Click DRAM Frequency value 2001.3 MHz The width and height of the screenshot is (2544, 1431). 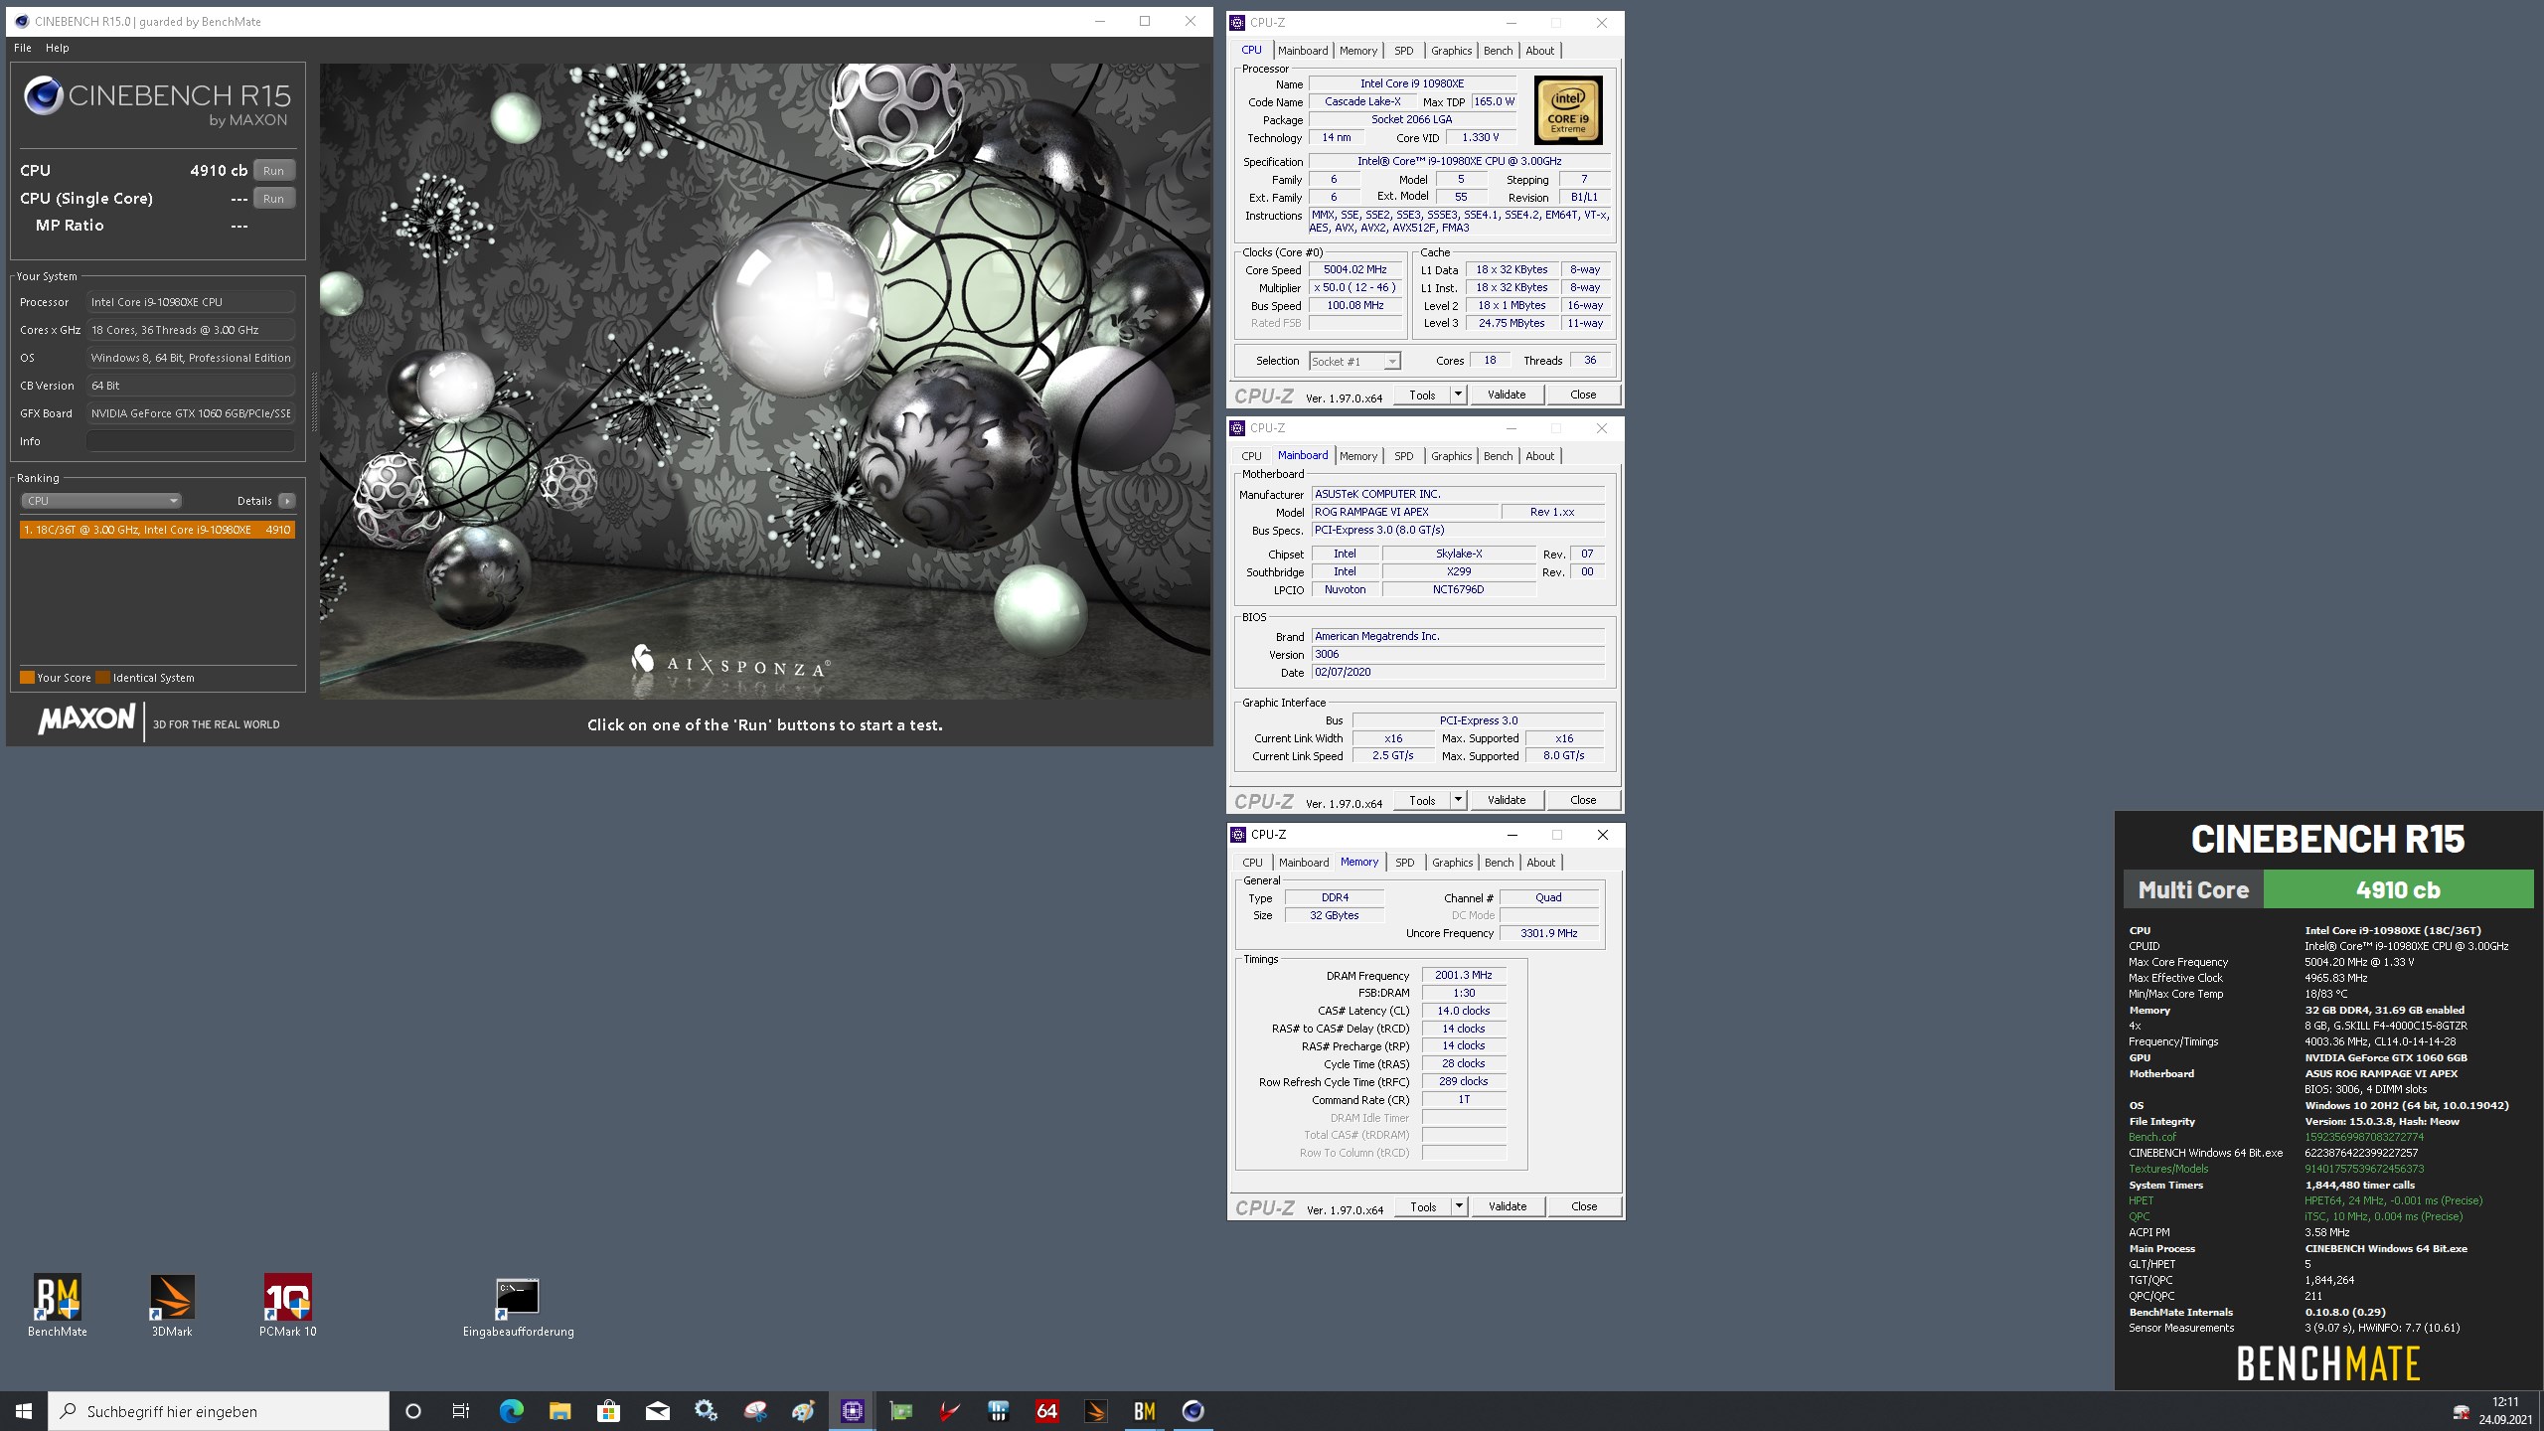1464,975
